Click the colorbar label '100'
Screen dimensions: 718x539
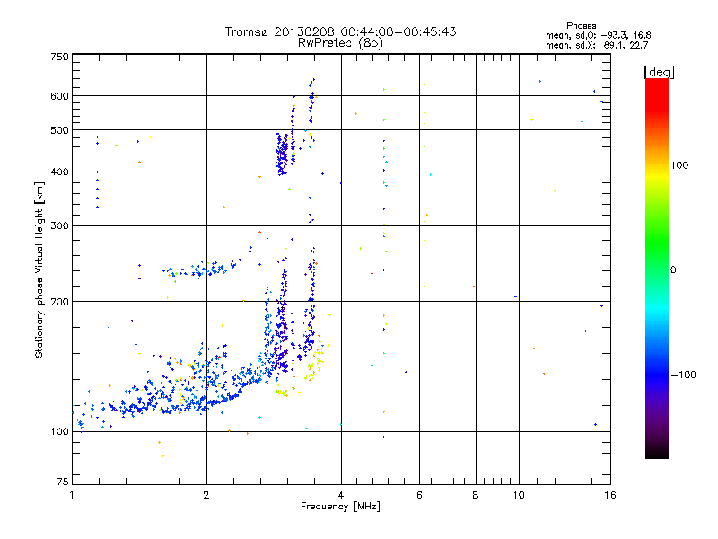click(679, 165)
